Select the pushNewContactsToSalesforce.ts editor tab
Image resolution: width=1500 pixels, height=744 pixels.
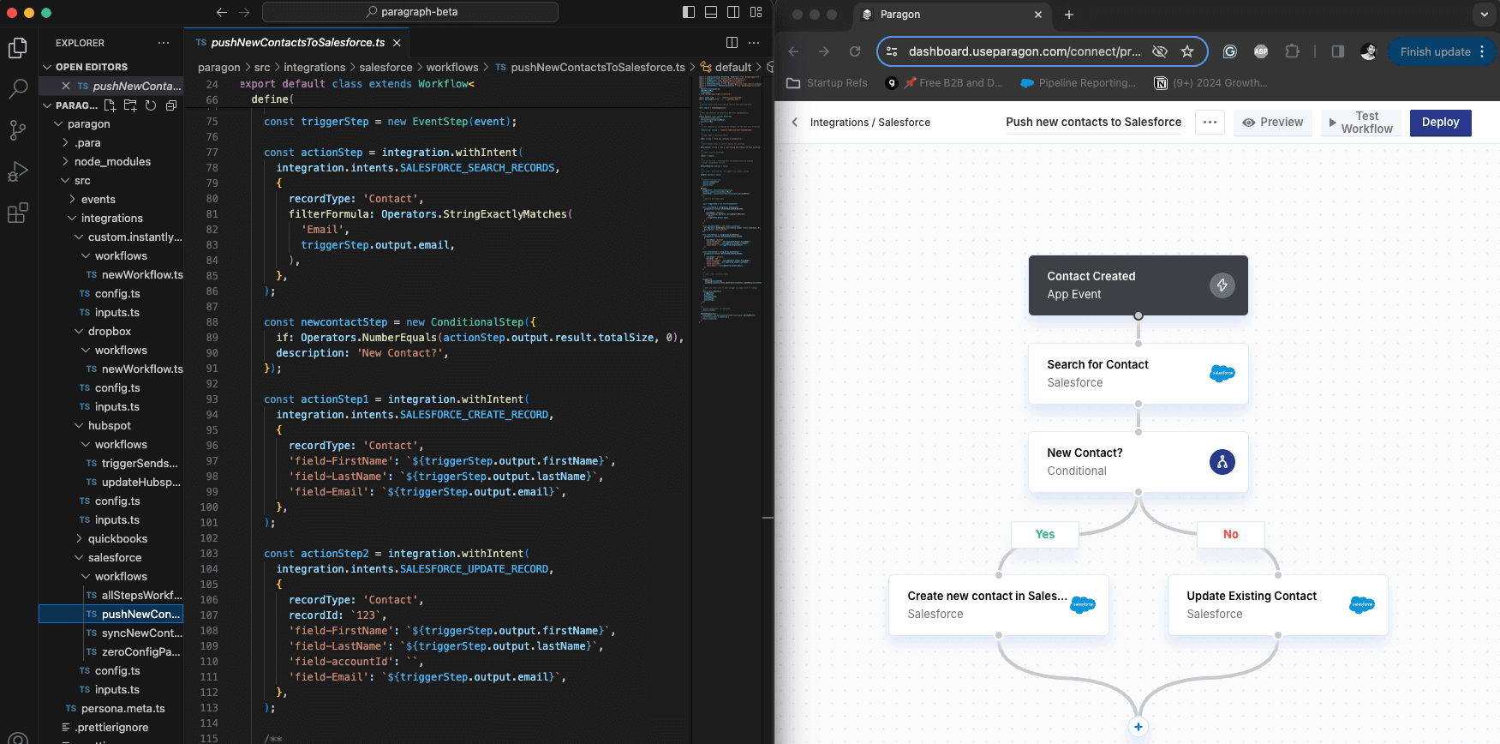pos(297,43)
